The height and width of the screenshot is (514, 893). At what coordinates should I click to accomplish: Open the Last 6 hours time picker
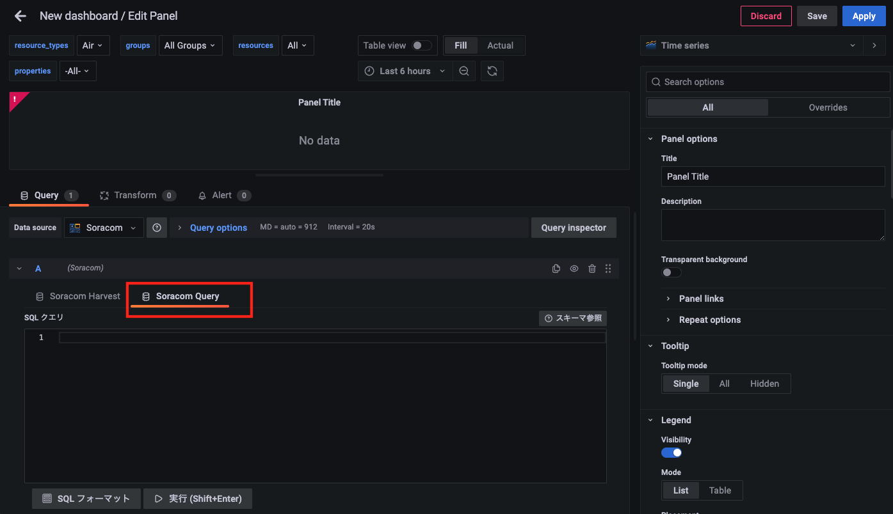[405, 71]
